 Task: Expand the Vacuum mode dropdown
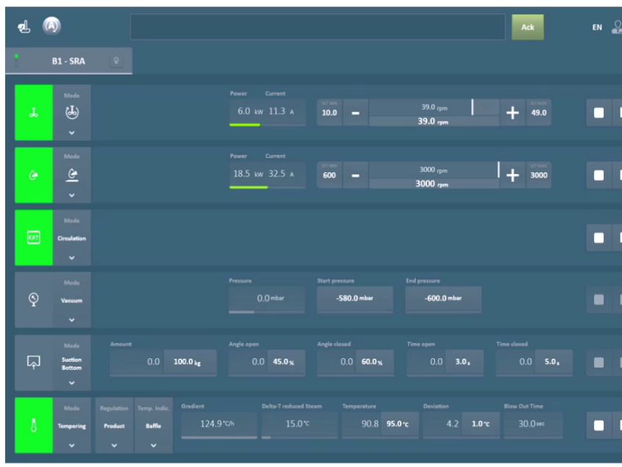(71, 320)
